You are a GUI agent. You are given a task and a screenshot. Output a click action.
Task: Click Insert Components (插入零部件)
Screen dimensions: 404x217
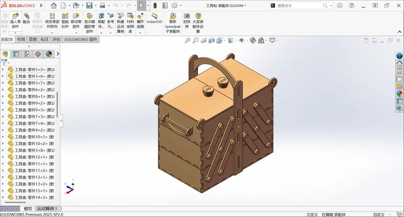[15, 21]
